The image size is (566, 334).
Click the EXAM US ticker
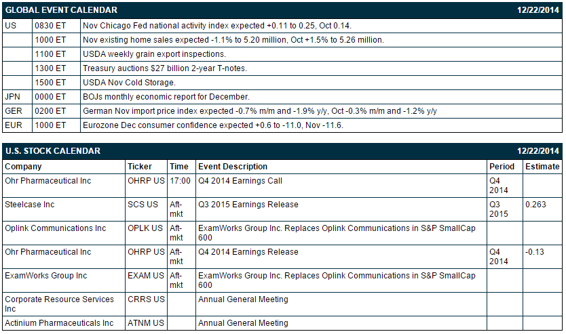[146, 276]
